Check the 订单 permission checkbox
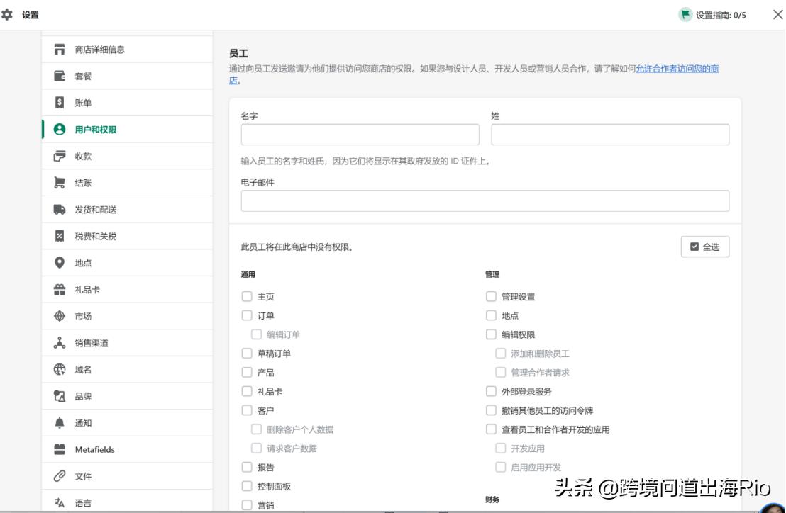The image size is (786, 513). [246, 315]
